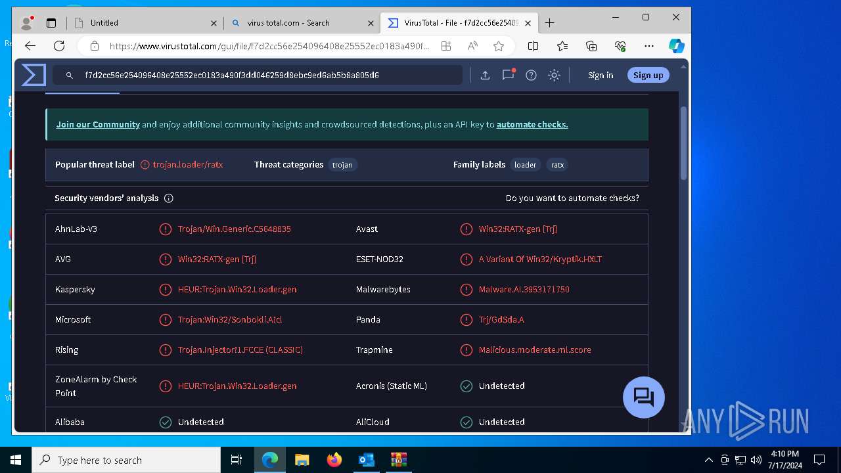Refresh the page with reload icon
Screen dimensions: 841x473
tap(59, 46)
